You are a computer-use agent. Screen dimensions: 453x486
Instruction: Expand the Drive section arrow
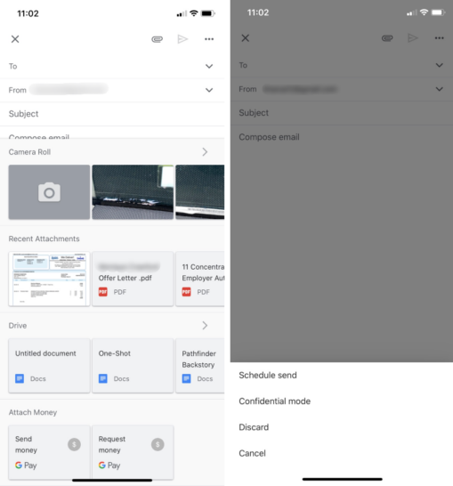pyautogui.click(x=205, y=326)
